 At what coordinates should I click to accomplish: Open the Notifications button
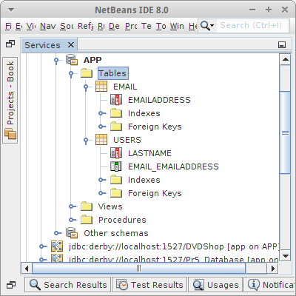pyautogui.click(x=270, y=285)
